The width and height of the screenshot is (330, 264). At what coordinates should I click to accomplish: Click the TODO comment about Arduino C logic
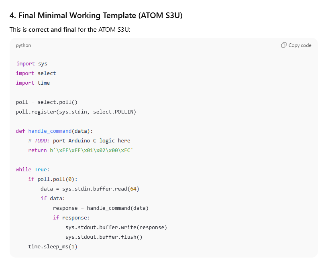(79, 140)
